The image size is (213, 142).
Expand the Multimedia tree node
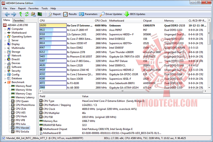(5, 48)
